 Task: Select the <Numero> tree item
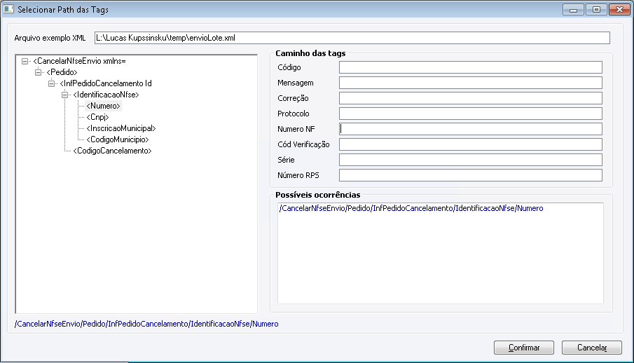[x=103, y=106]
